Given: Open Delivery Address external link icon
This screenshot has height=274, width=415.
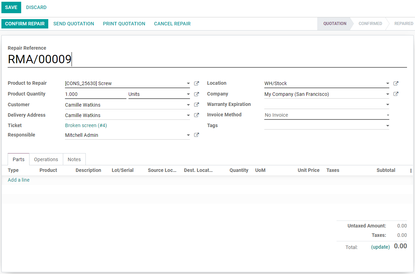Looking at the screenshot, I should 197,115.
